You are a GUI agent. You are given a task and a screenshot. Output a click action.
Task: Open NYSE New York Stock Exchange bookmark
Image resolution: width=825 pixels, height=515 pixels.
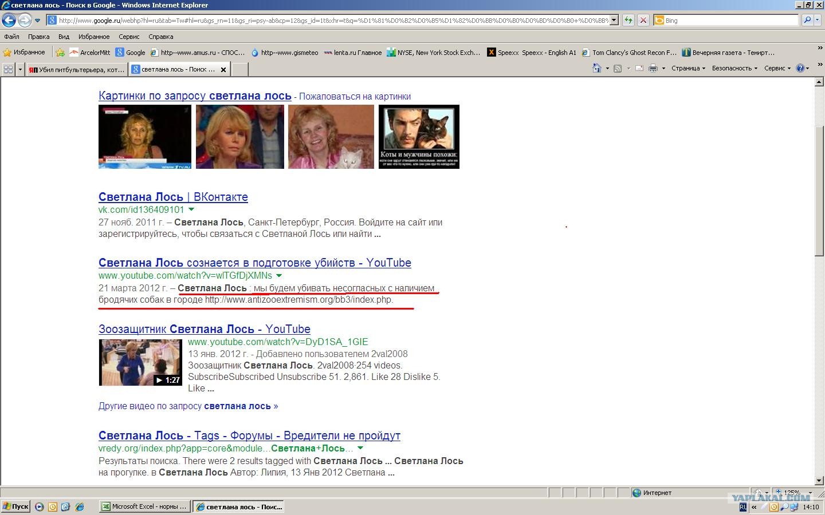tap(434, 52)
